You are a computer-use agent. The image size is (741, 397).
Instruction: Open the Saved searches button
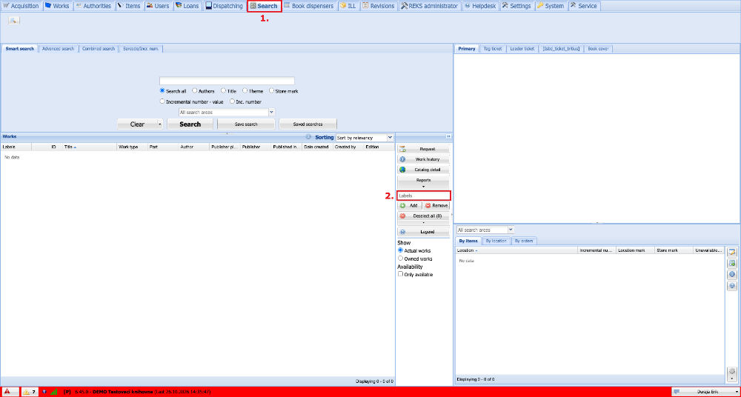pos(308,124)
